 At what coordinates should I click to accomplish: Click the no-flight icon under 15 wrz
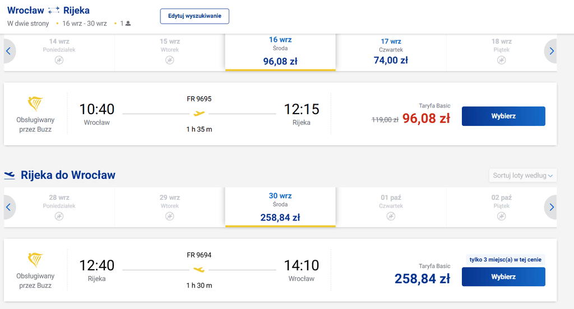click(169, 60)
